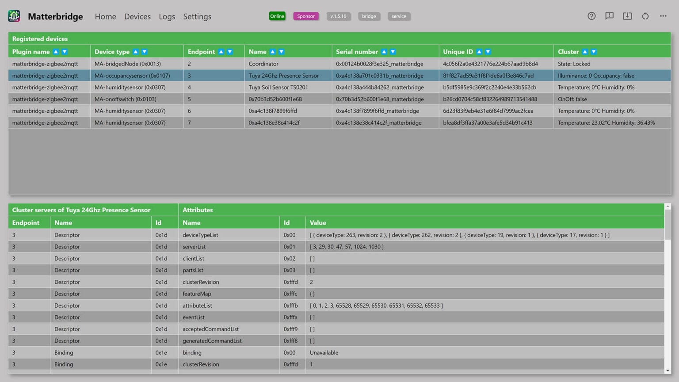Sort Unique ID column ascending

tap(479, 52)
